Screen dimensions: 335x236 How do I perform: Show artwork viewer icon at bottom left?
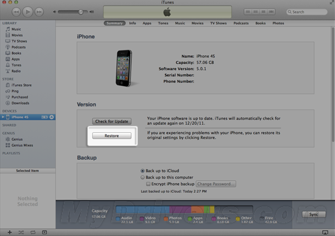click(x=44, y=232)
